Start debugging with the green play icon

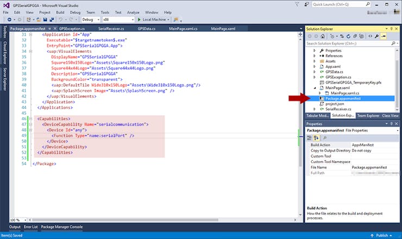(139, 20)
